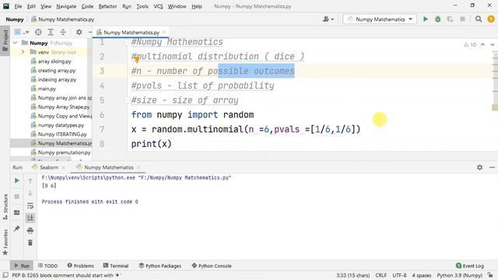The width and height of the screenshot is (498, 280).
Task: Rerun program with green arrow in Run panel
Action: 17,180
